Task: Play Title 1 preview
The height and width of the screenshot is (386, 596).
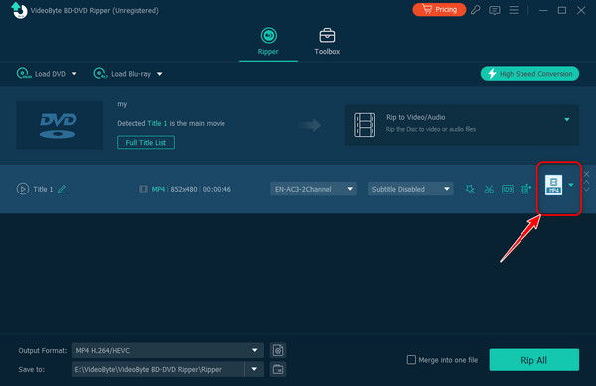Action: (23, 189)
